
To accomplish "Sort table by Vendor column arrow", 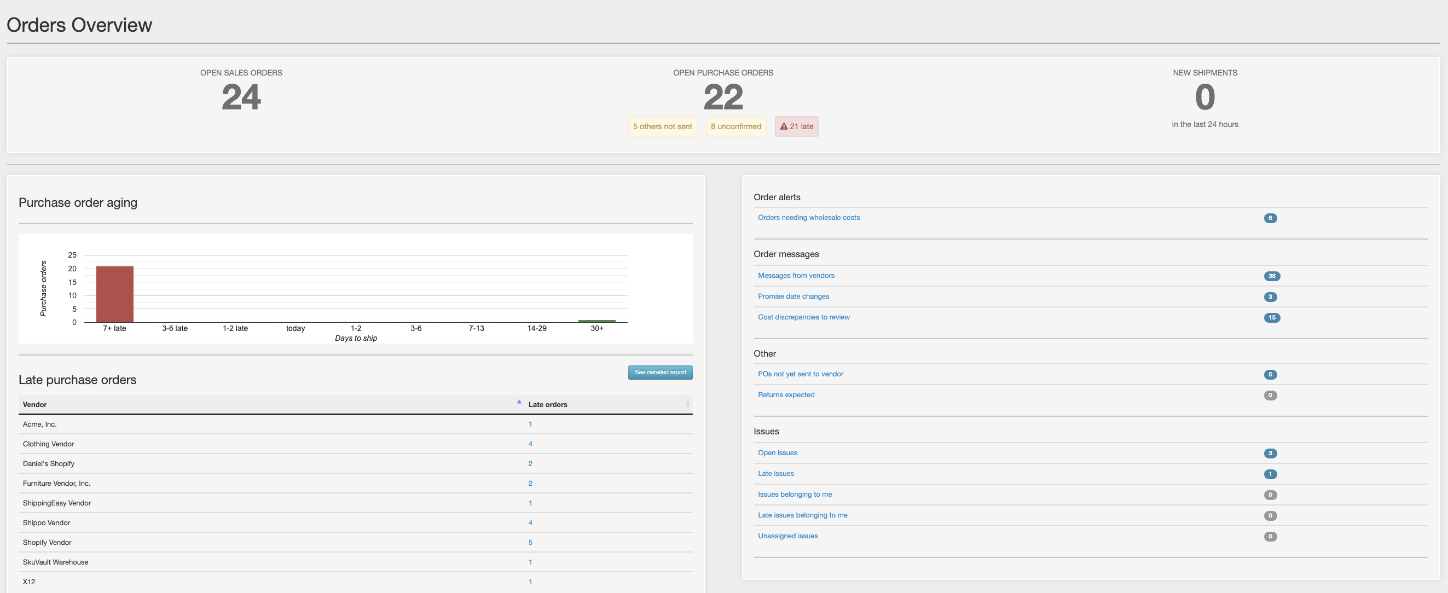I will pyautogui.click(x=519, y=403).
